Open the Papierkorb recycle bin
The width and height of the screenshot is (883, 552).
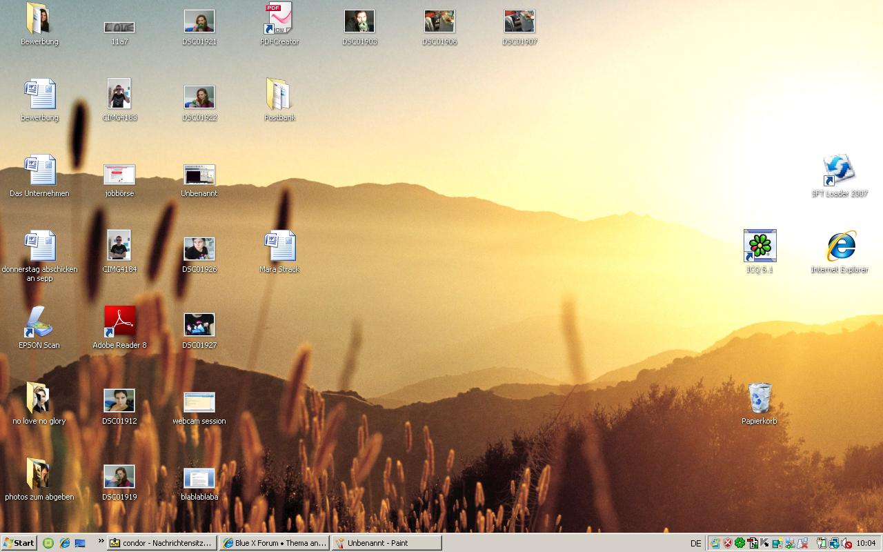(760, 398)
